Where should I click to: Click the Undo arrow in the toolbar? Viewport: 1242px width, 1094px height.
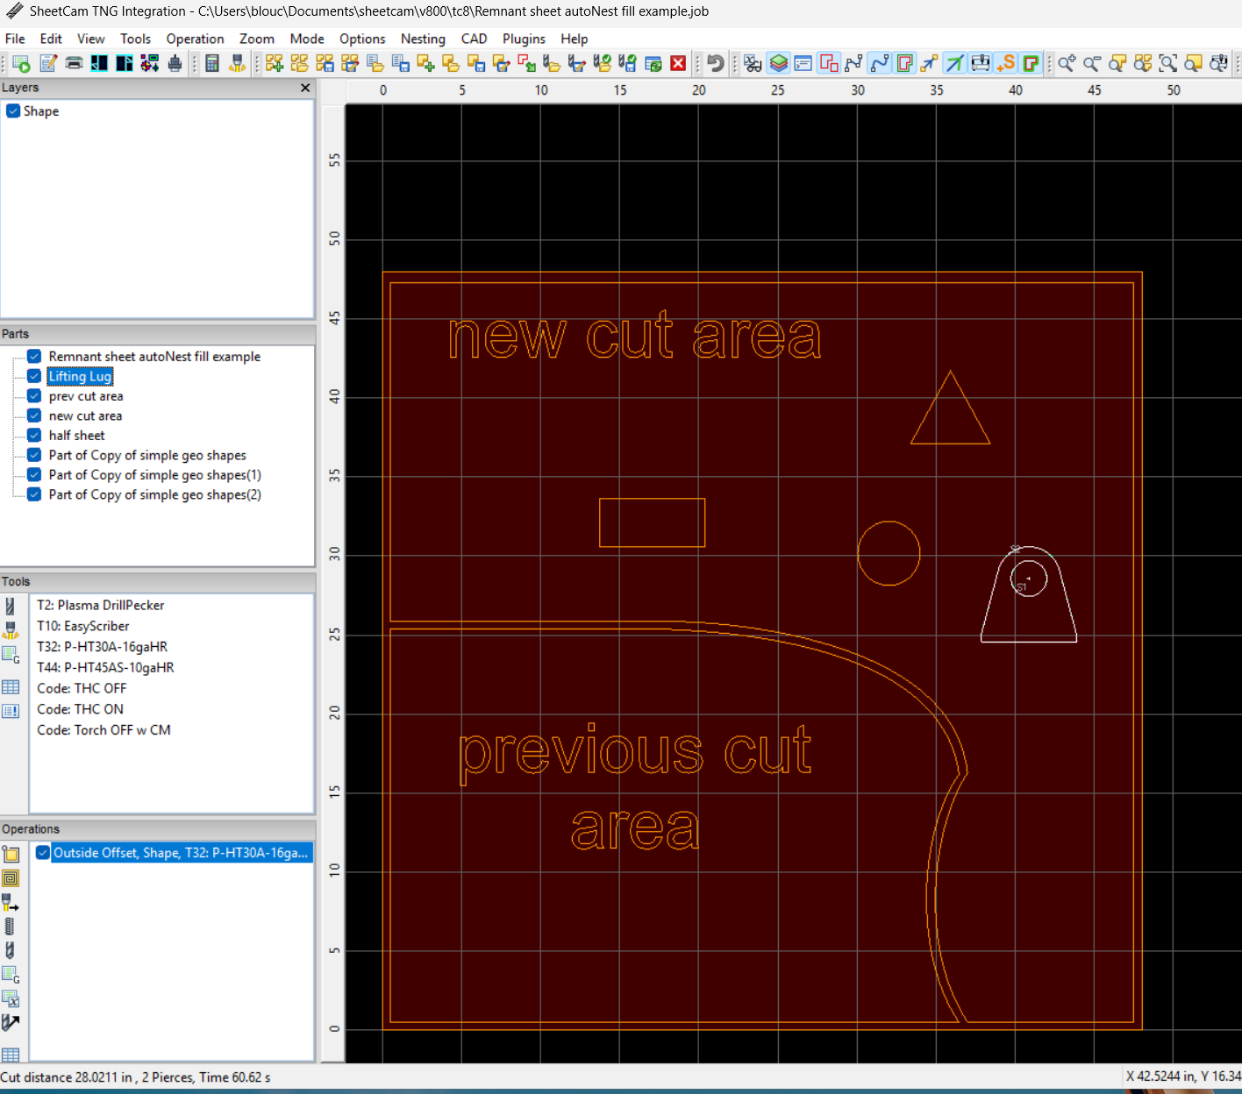click(716, 63)
